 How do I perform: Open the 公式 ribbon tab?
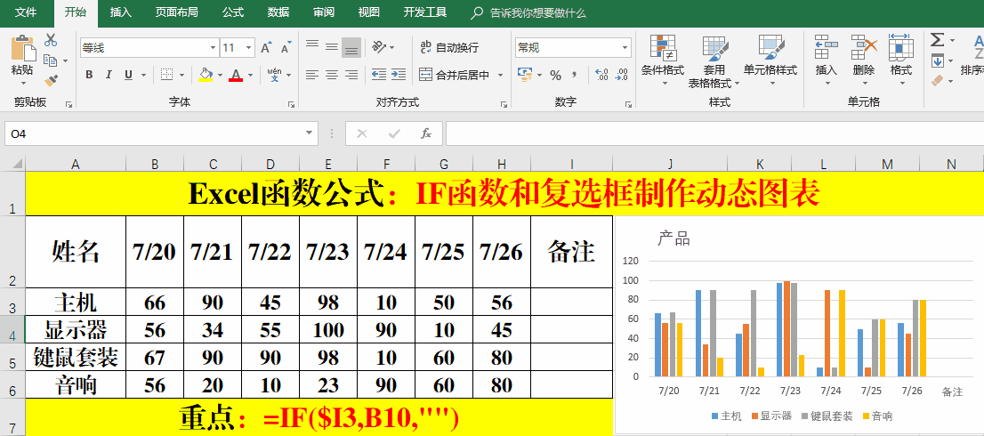pyautogui.click(x=233, y=12)
